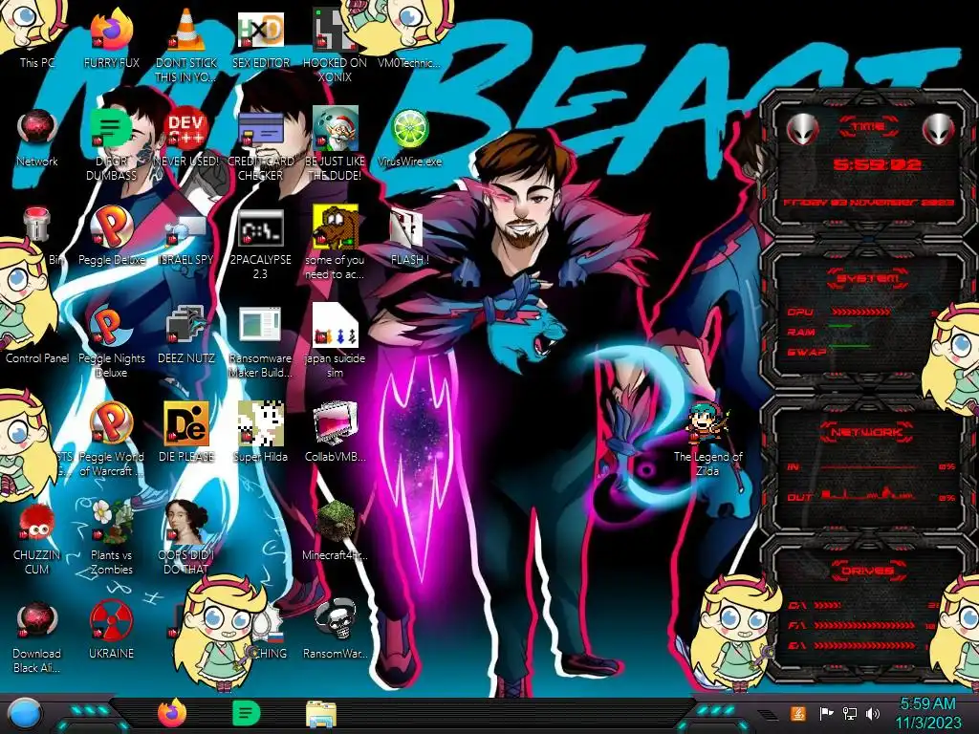979x734 pixels.
Task: Open the green chat app on taskbar
Action: (x=246, y=714)
